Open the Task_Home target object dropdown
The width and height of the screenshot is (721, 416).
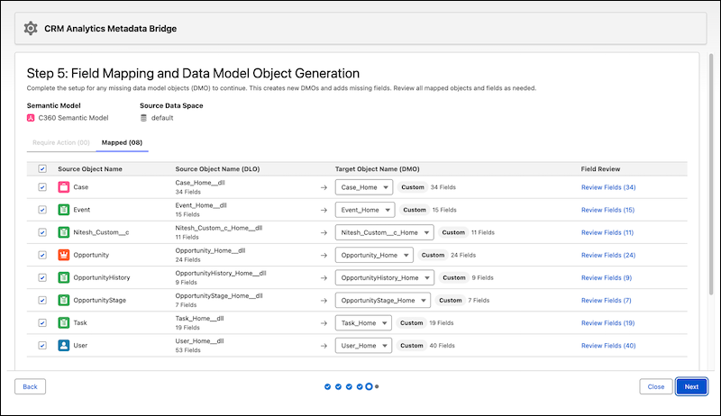click(x=363, y=322)
